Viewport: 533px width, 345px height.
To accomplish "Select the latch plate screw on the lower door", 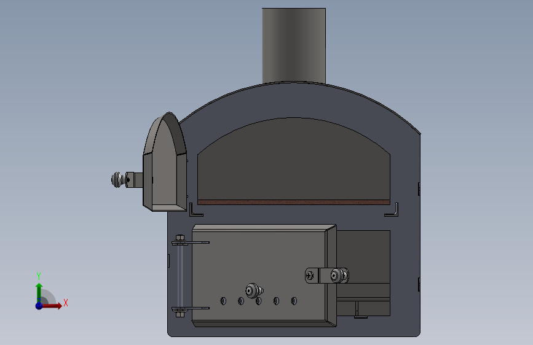I will [x=310, y=276].
